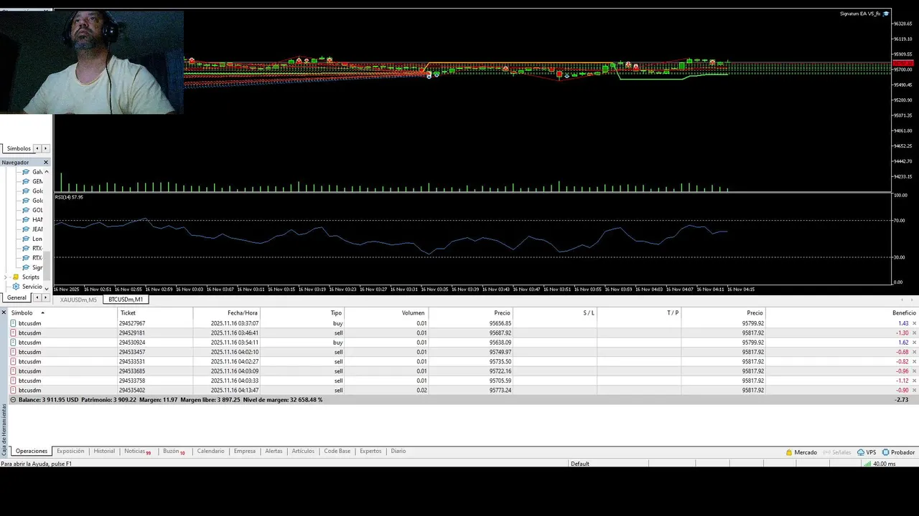Sort trades by Volumen column header
Viewport: 919px width, 516px height.
point(387,313)
